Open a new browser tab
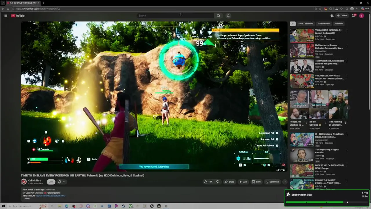Image resolution: width=371 pixels, height=209 pixels. (43, 3)
